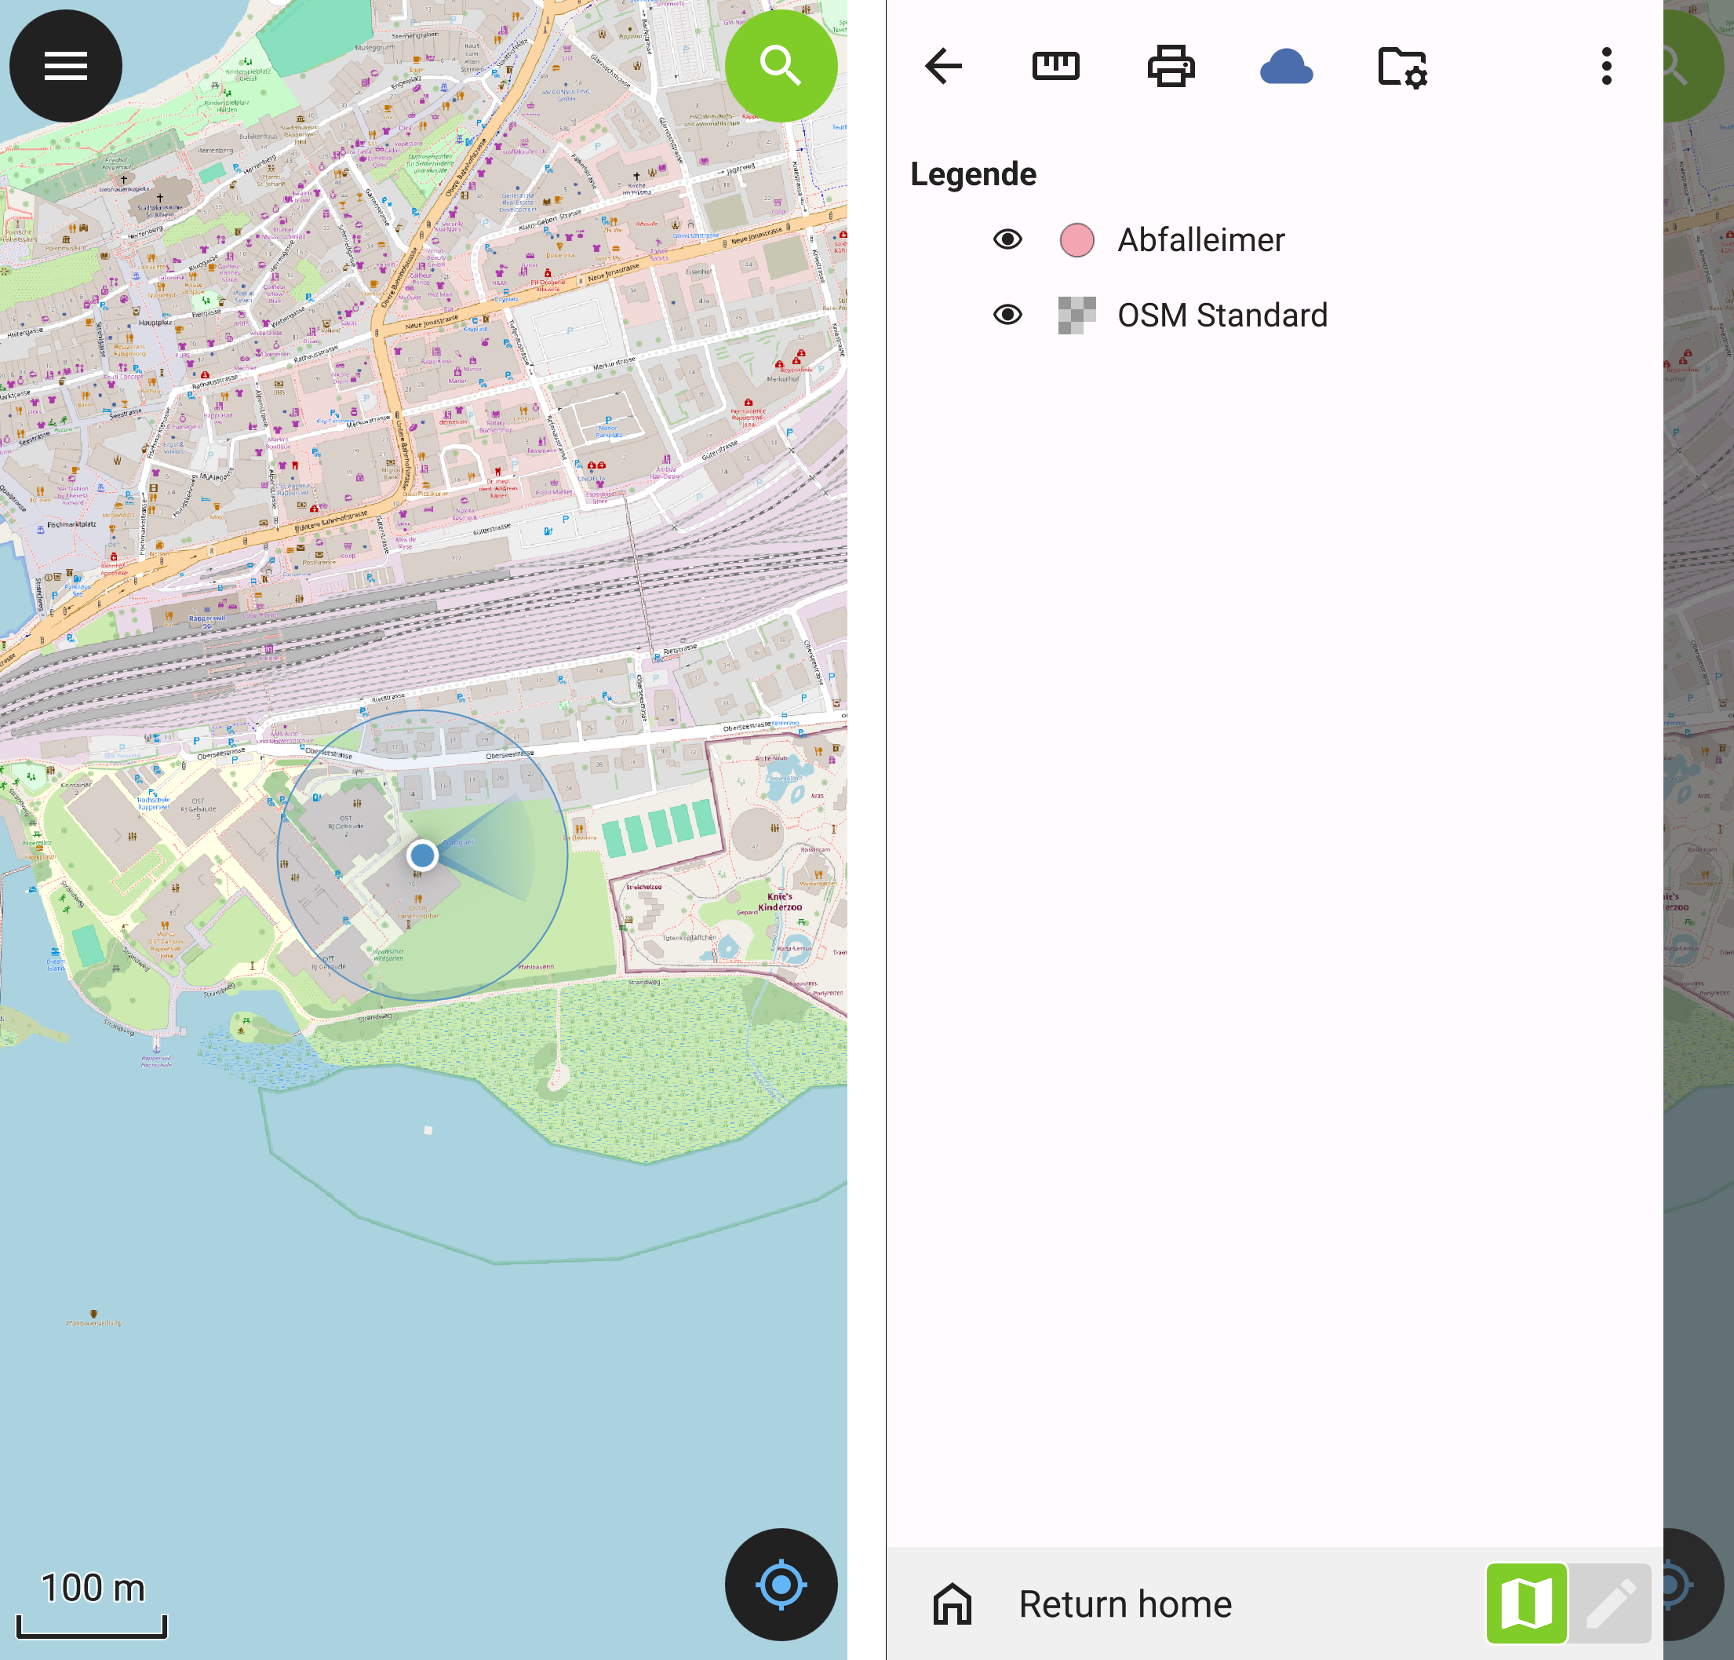Viewport: 1734px width, 1660px height.
Task: Click the print map icon
Action: 1171,67
